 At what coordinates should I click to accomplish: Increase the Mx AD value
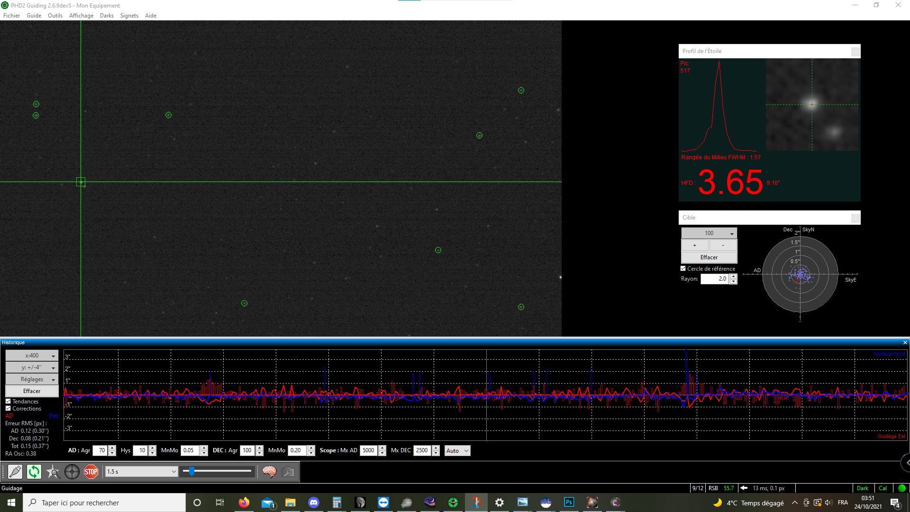click(x=382, y=448)
